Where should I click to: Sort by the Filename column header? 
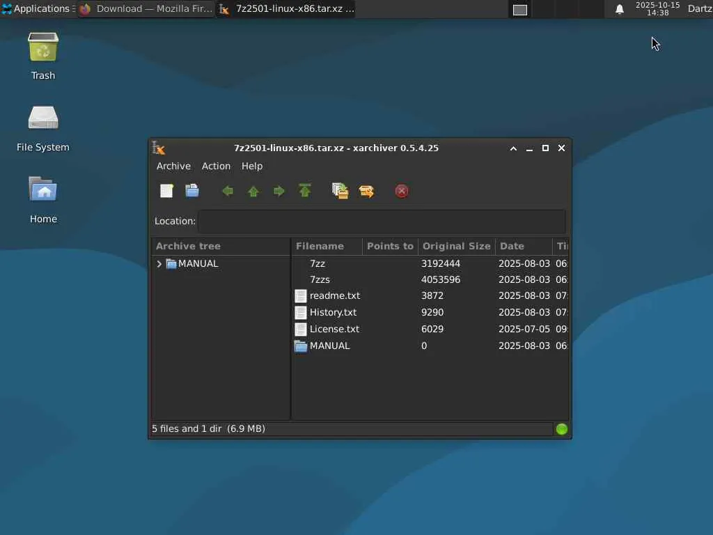[327, 246]
